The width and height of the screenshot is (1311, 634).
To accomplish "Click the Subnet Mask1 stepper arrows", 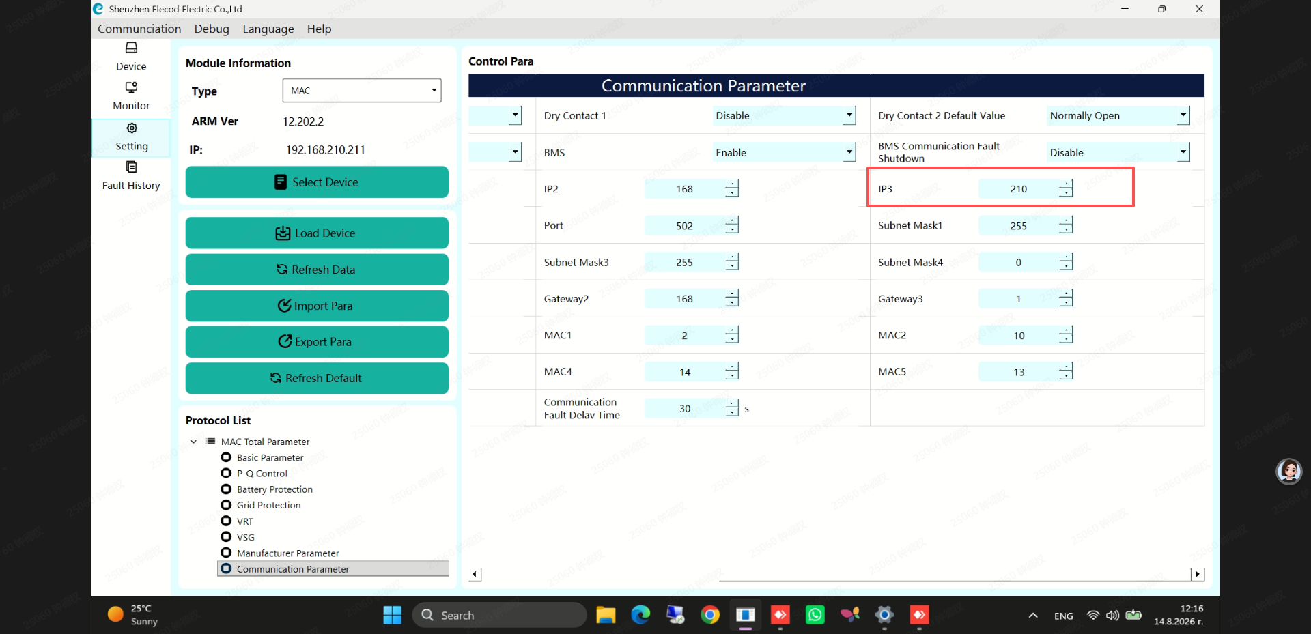I will pyautogui.click(x=1066, y=225).
